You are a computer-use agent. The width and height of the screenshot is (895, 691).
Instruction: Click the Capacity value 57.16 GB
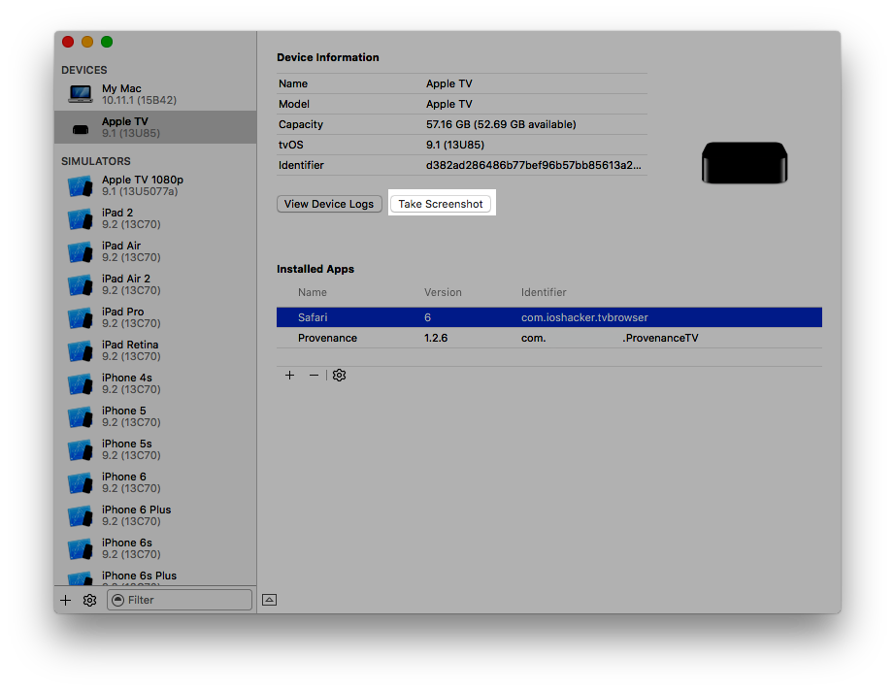[501, 124]
